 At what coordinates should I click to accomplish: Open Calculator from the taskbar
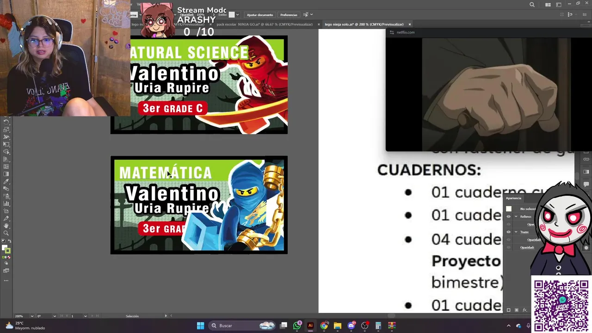[378, 326]
